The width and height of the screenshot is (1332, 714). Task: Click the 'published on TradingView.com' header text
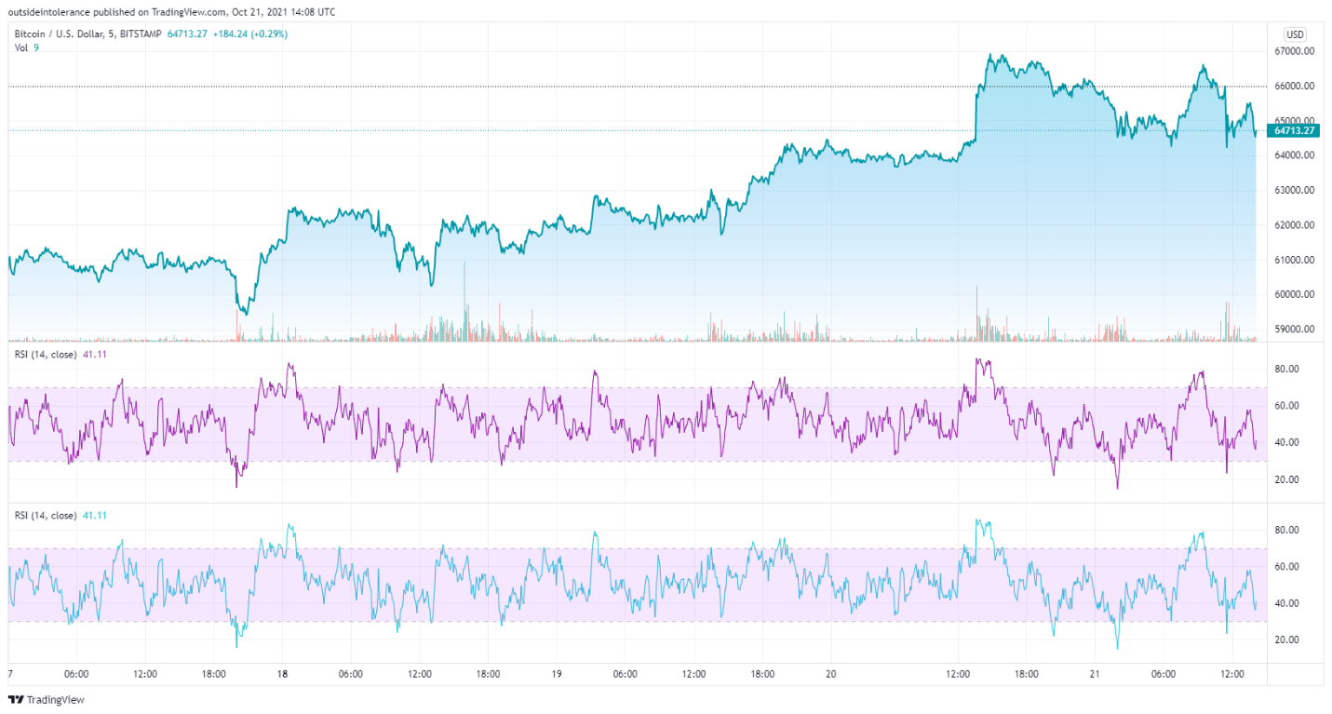(157, 12)
